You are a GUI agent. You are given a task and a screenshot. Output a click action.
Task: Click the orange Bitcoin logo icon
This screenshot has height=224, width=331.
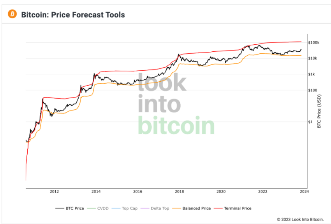coord(12,14)
